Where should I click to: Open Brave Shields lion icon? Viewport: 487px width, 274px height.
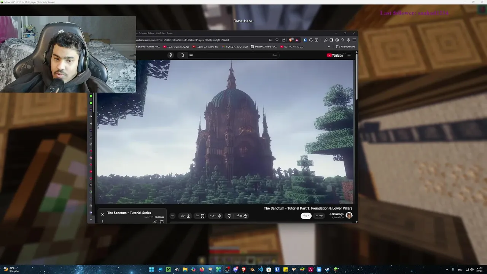(291, 40)
